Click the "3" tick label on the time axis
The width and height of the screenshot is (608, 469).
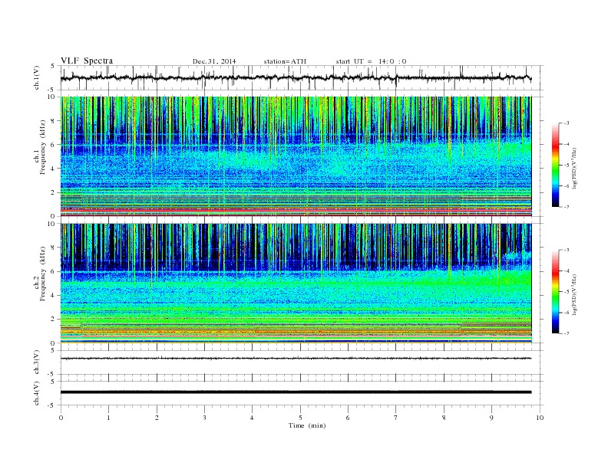tap(204, 418)
